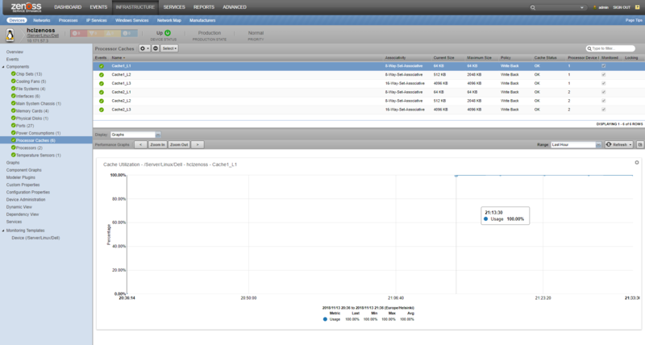
Task: Open the Display Graphs dropdown
Action: [x=158, y=135]
